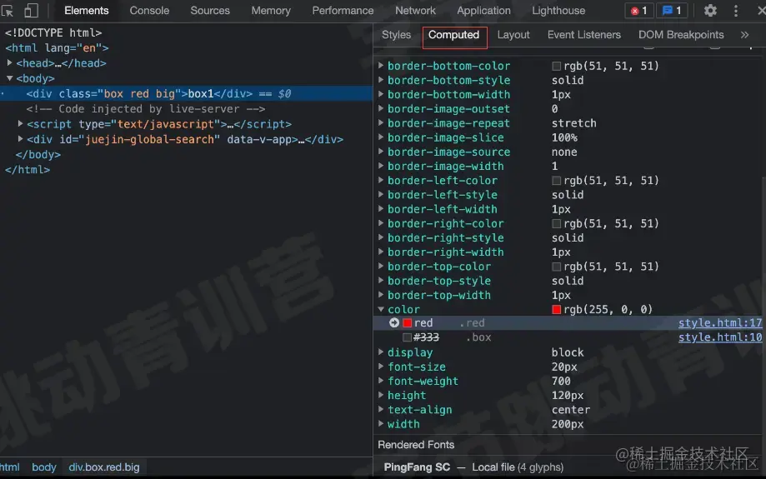766x479 pixels.
Task: Expand border-image-source property
Action: (x=381, y=152)
